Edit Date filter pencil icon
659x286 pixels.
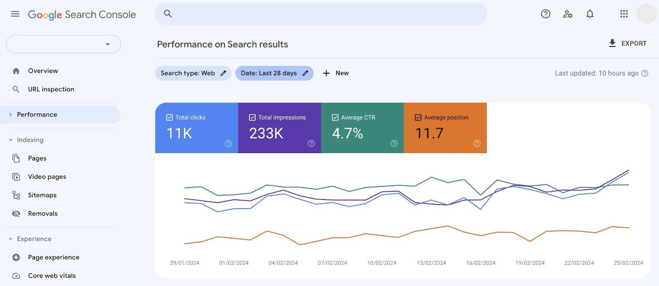point(305,73)
